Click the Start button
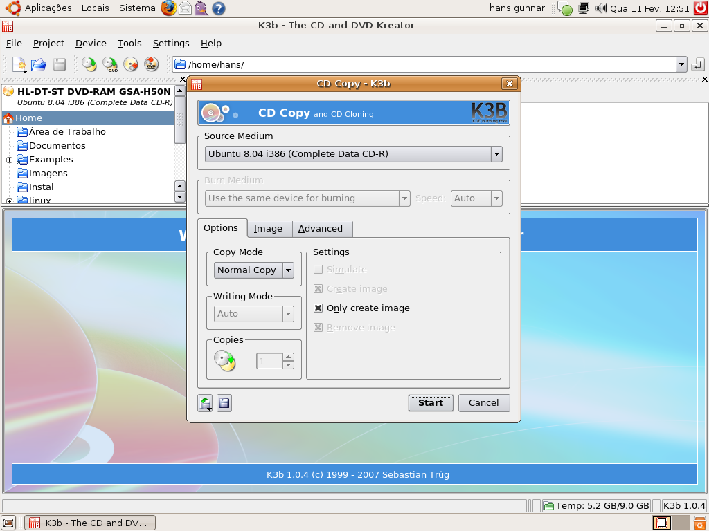The height and width of the screenshot is (531, 709). (x=431, y=403)
